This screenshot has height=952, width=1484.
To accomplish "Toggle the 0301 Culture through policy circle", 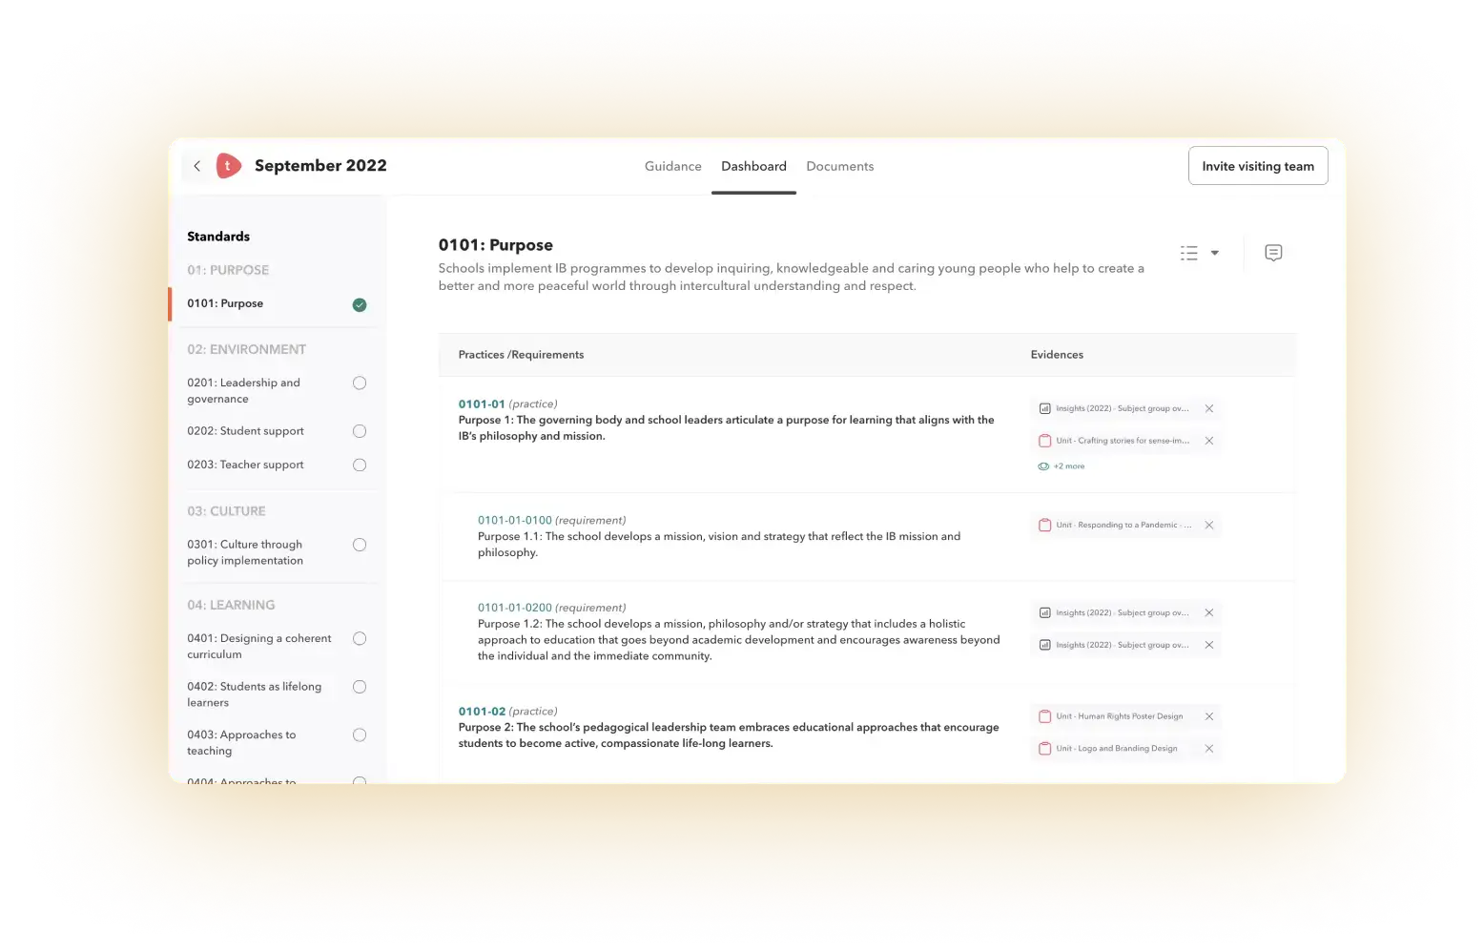I will [360, 545].
